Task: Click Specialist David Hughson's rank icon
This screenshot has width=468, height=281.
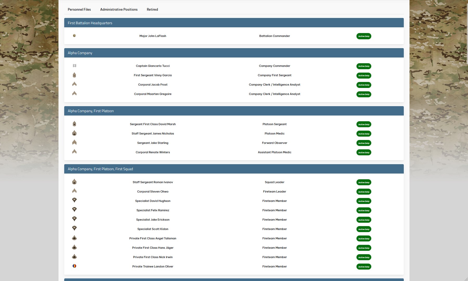Action: [x=74, y=200]
